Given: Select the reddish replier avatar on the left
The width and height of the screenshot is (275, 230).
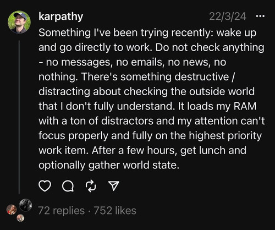Looking at the screenshot, I should tap(12, 210).
